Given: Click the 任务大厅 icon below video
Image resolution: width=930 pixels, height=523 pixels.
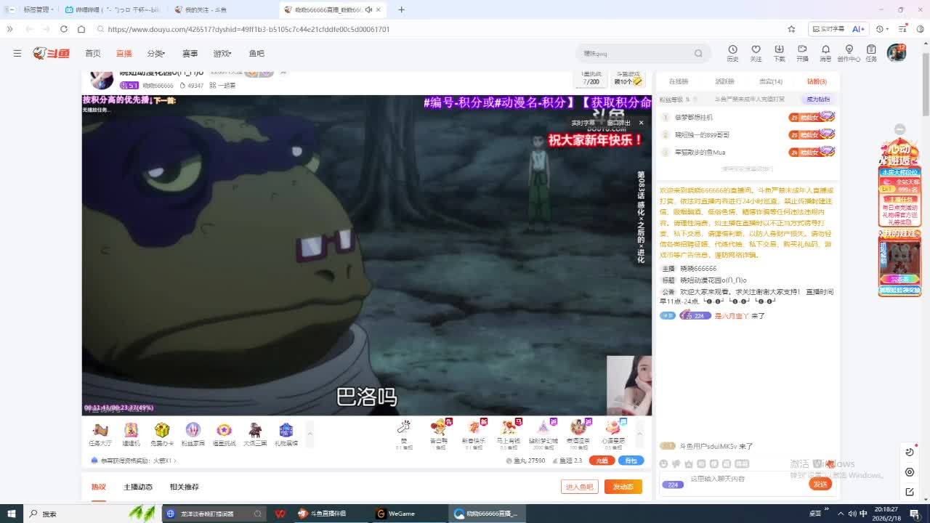Looking at the screenshot, I should (x=100, y=433).
